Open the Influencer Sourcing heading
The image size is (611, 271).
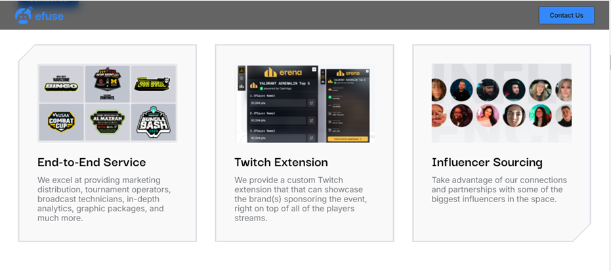coord(487,162)
